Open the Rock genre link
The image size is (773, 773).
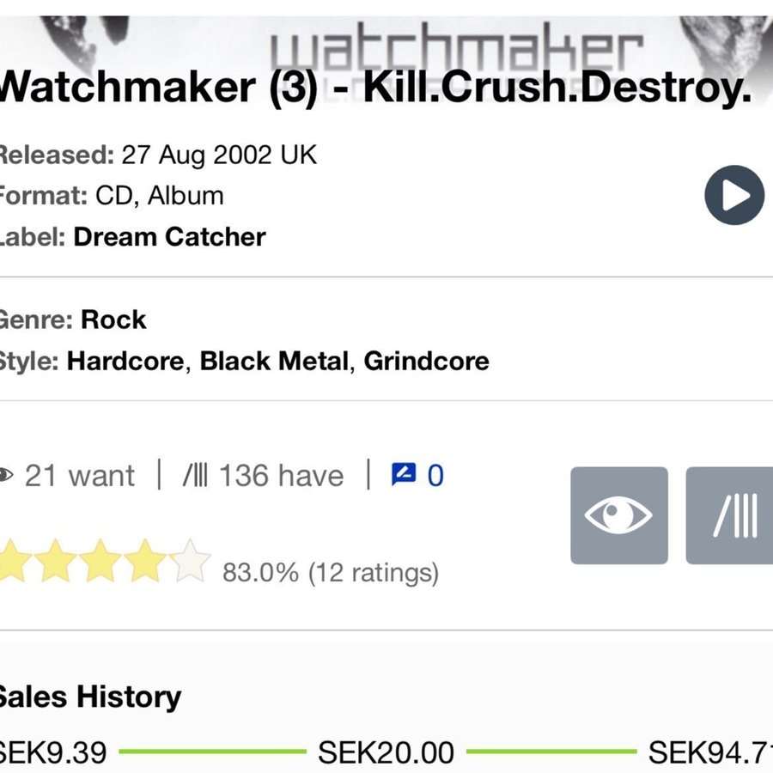point(113,320)
